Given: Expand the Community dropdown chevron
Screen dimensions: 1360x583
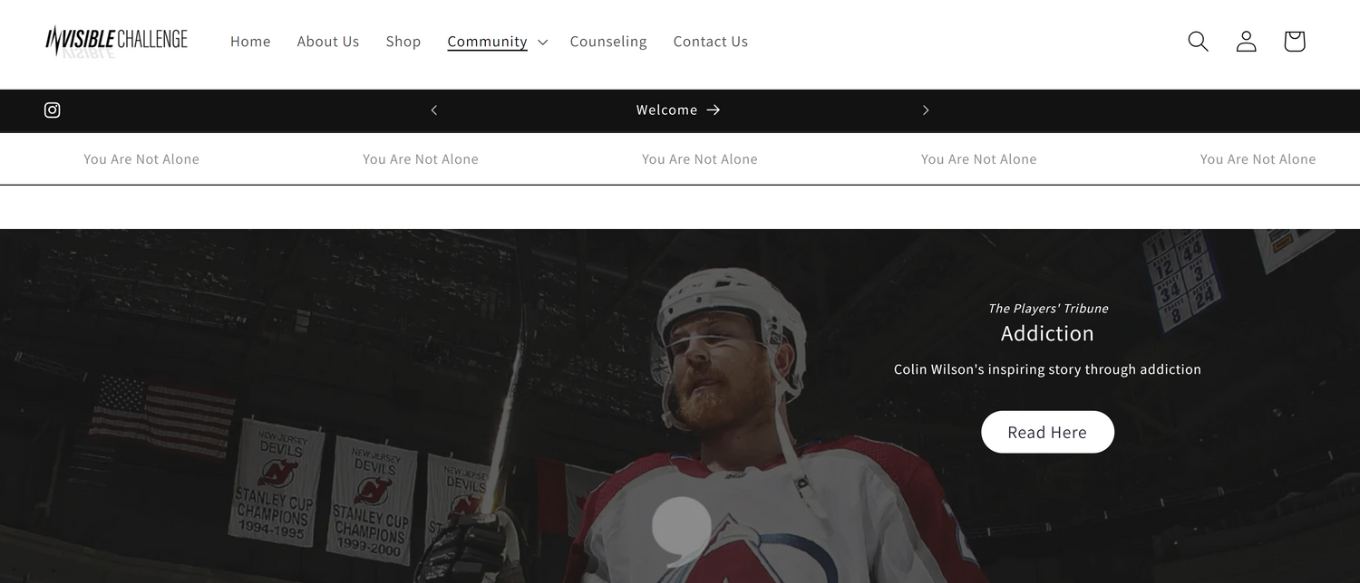Looking at the screenshot, I should (x=542, y=43).
